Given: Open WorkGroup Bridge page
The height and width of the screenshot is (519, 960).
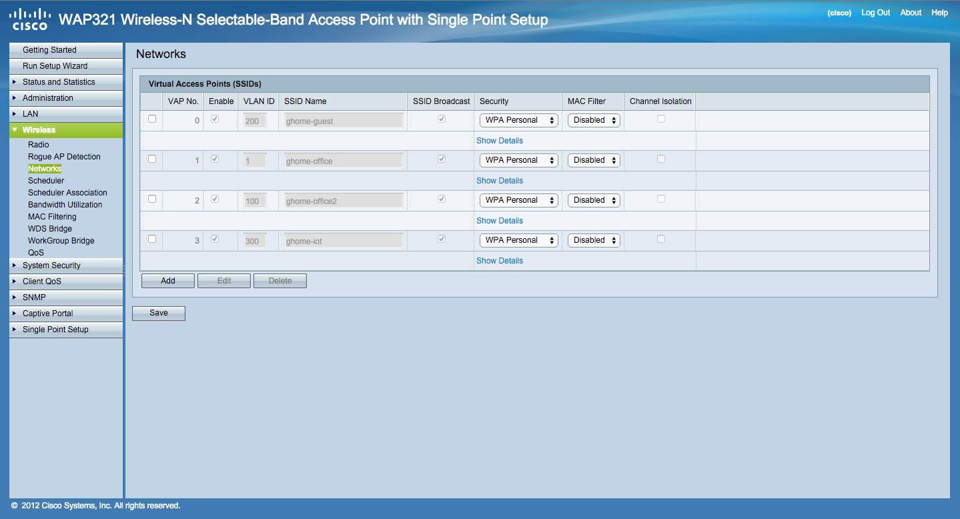Looking at the screenshot, I should (x=61, y=241).
